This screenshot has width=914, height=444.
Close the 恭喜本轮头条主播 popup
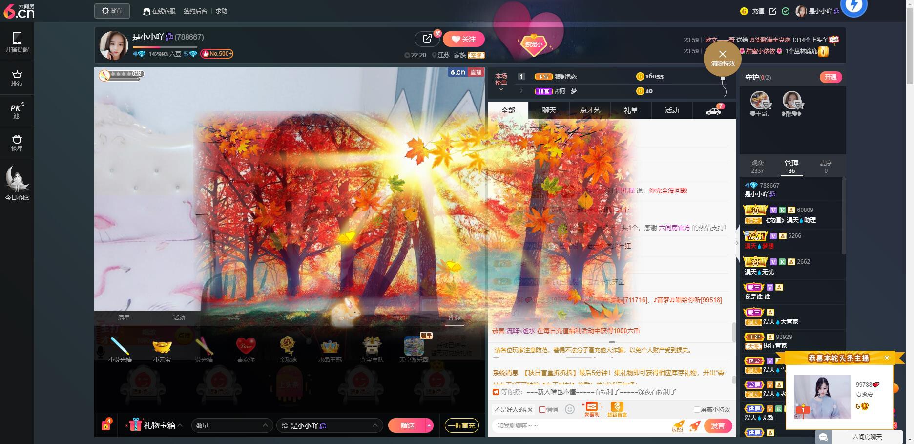click(x=887, y=358)
